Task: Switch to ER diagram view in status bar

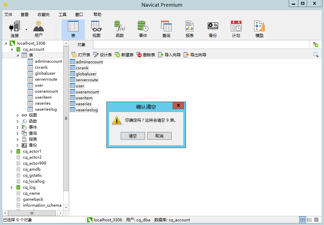Action: (x=316, y=220)
